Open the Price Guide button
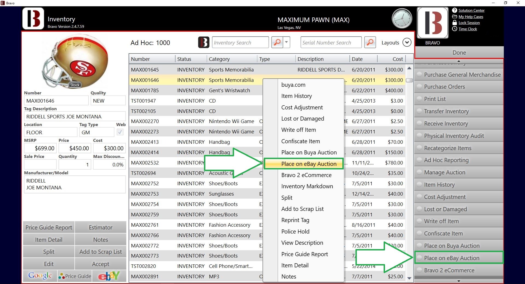 pyautogui.click(x=75, y=276)
